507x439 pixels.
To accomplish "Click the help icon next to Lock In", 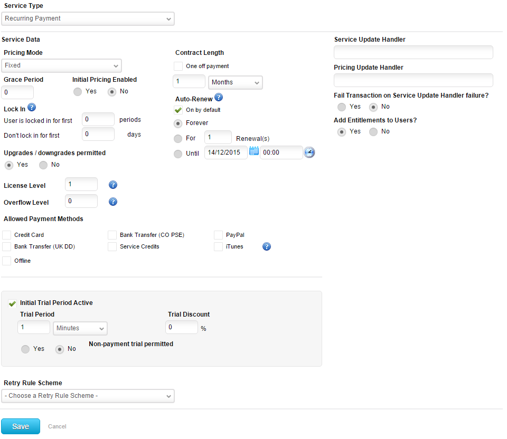I will coord(32,108).
